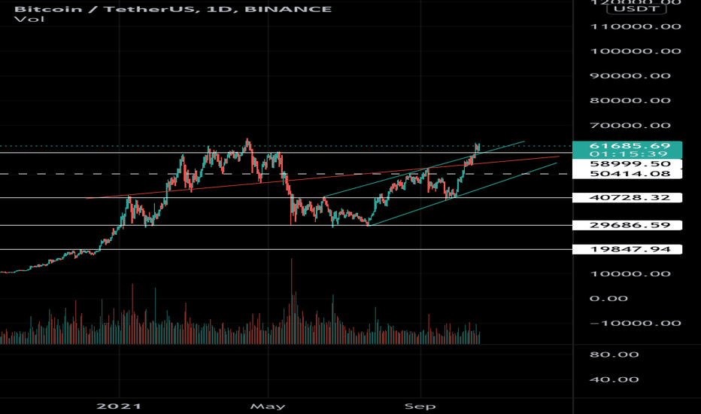Click the 40728.32 price level label
Viewport: 701px width, 414px height.
click(627, 197)
